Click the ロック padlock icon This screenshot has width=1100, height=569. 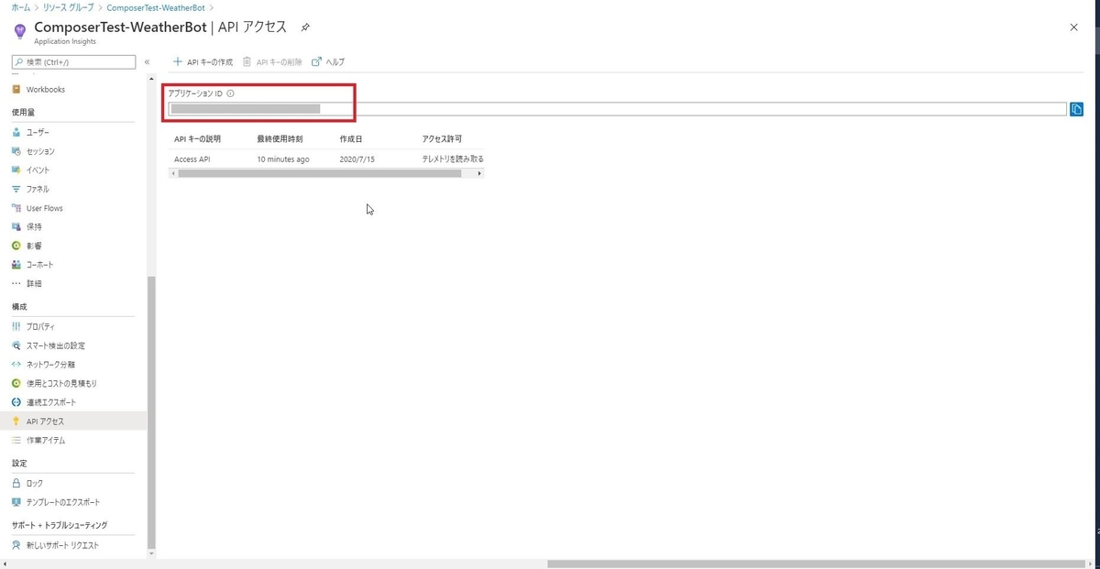pos(16,483)
